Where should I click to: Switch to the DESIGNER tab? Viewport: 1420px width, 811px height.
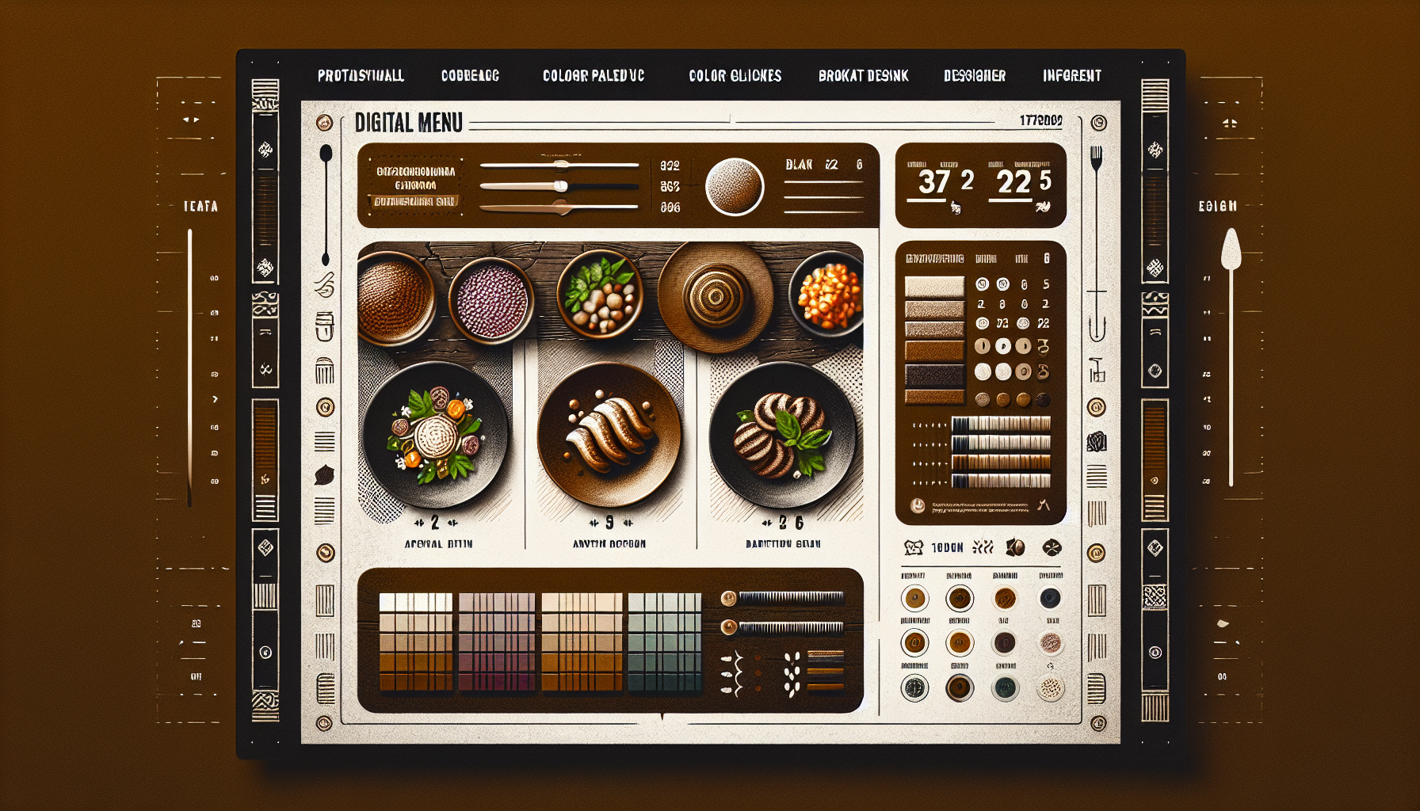(974, 76)
